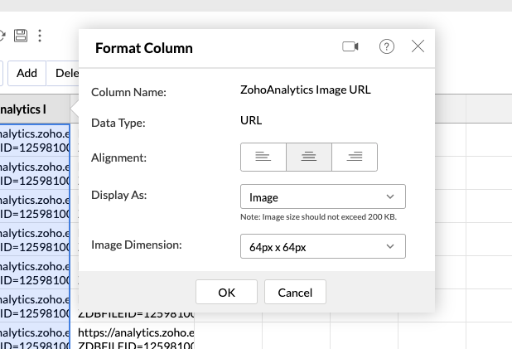This screenshot has height=349, width=512.
Task: Click the save floppy disk icon
Action: 21,36
